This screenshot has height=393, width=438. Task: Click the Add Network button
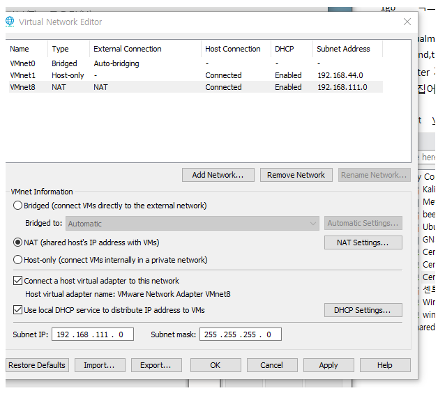[218, 175]
